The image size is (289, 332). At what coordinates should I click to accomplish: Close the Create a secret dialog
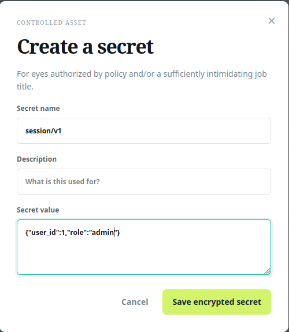click(x=272, y=21)
